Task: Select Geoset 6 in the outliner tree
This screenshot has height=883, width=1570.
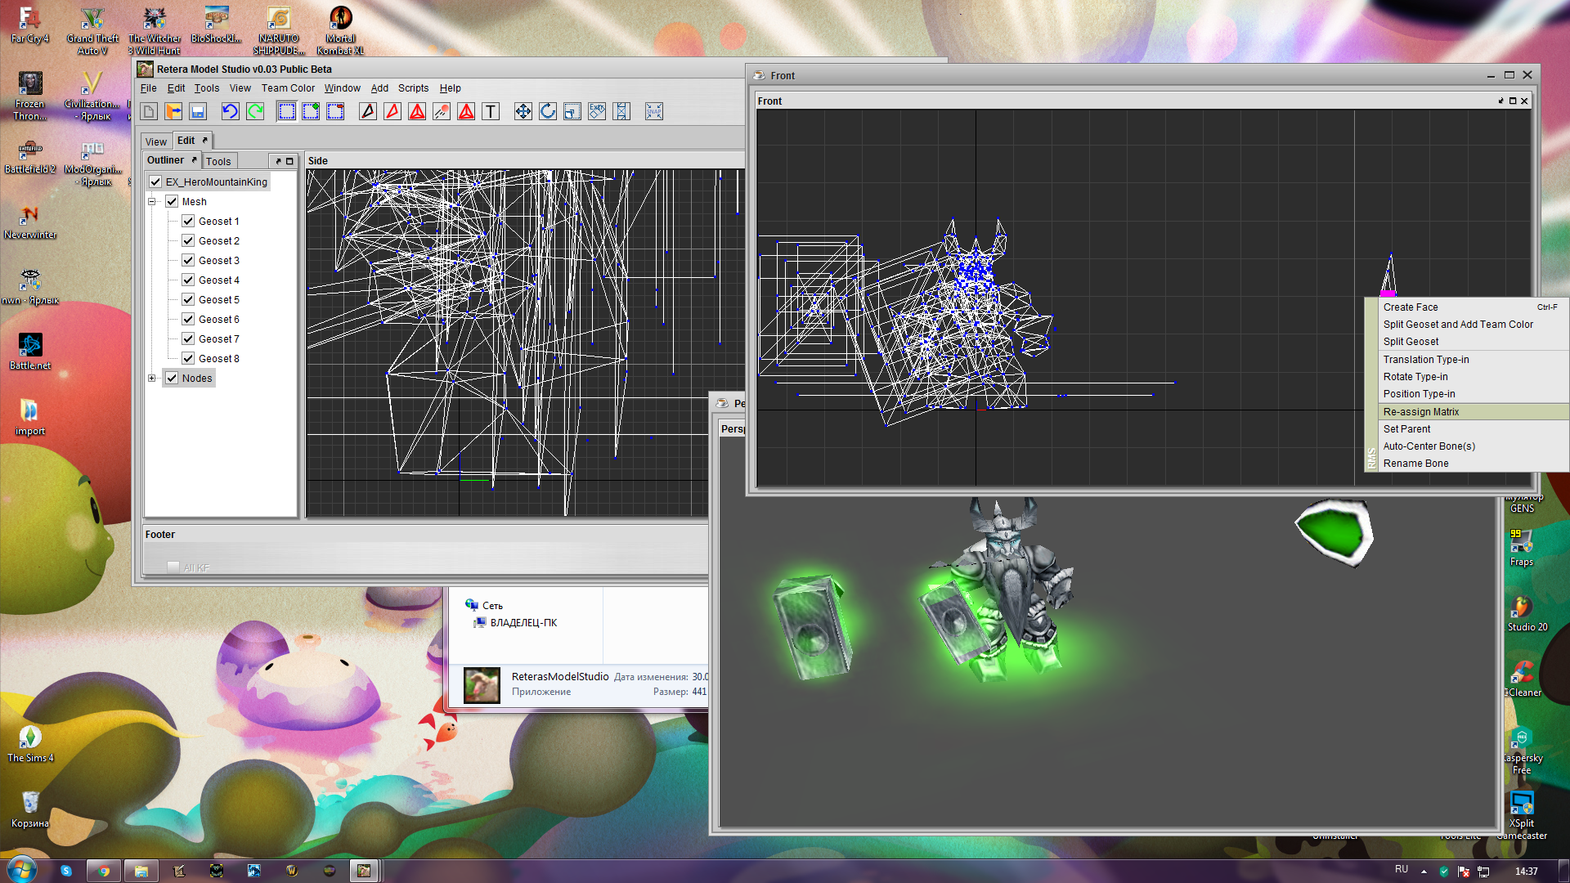Action: [x=218, y=320]
